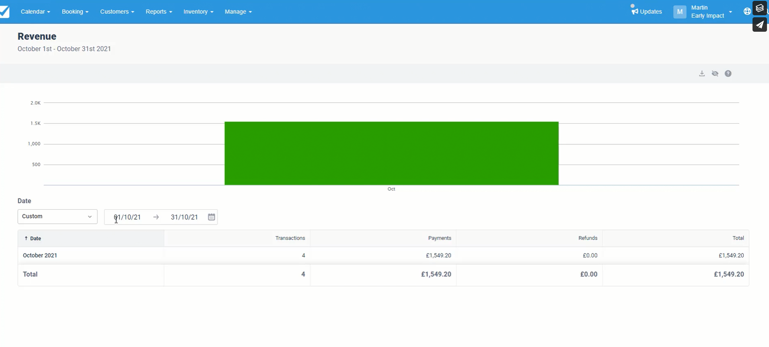Viewport: 769px width, 347px height.
Task: Click the end date field 31/10/21
Action: point(184,217)
